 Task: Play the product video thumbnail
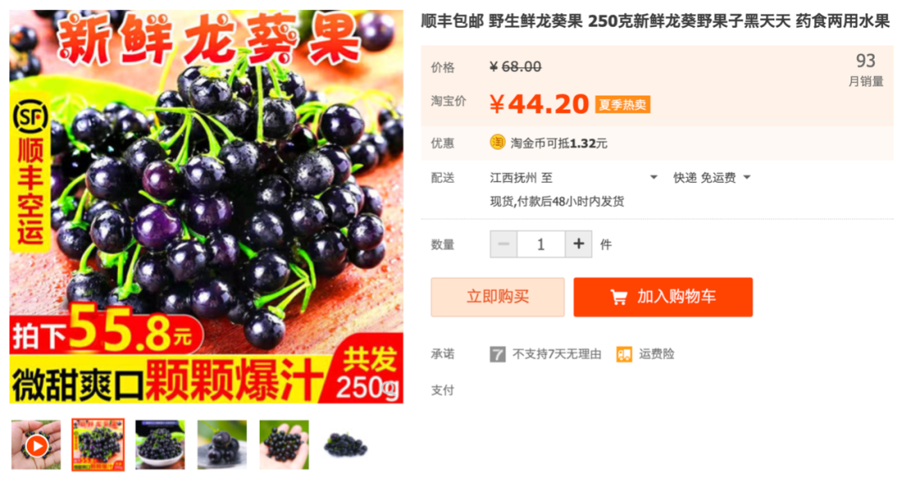[36, 445]
